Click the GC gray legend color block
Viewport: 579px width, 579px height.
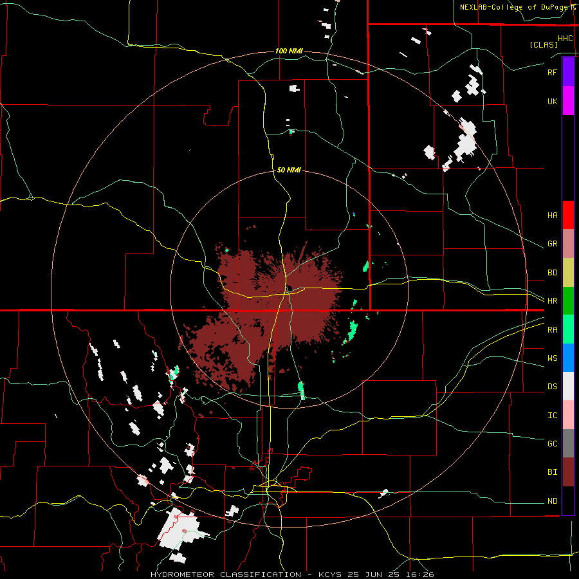click(x=568, y=443)
